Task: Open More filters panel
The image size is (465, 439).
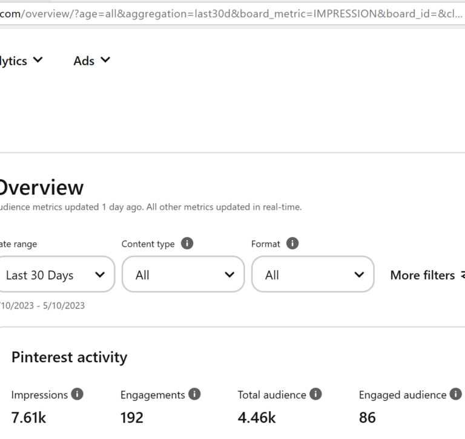Action: (427, 275)
